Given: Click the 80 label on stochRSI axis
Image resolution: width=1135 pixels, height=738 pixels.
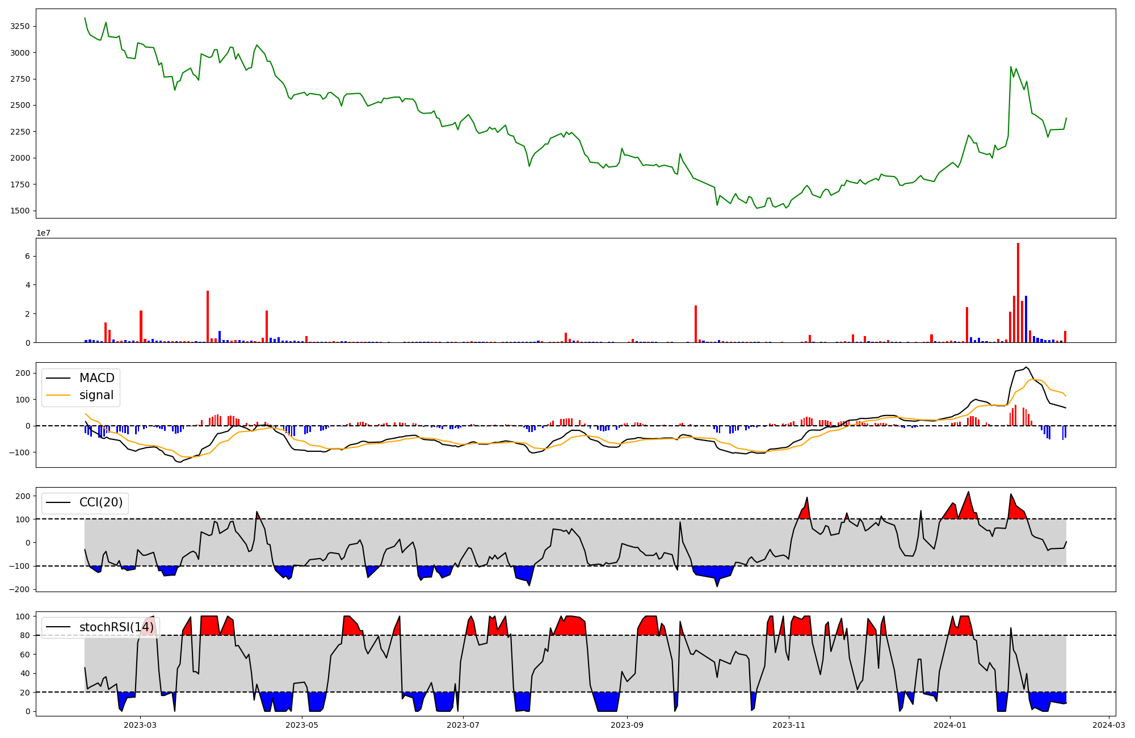Looking at the screenshot, I should click(25, 635).
